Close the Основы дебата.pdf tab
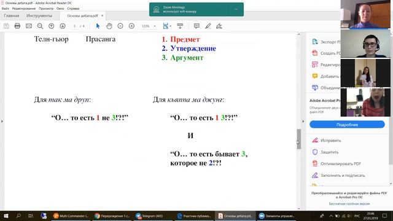This screenshot has height=221, width=393. pyautogui.click(x=103, y=15)
